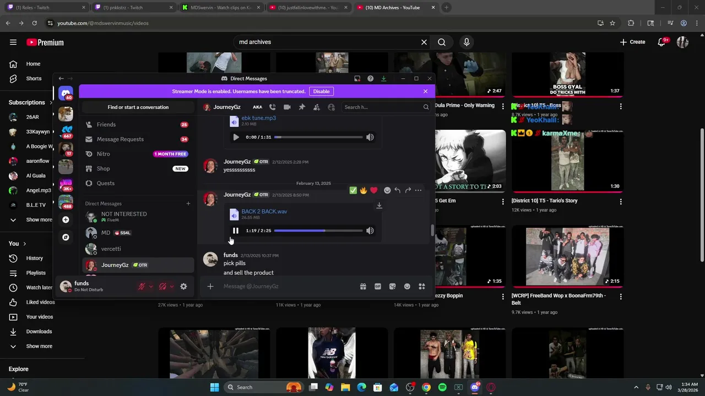The width and height of the screenshot is (705, 396).
Task: React with red heart on message
Action: click(x=374, y=190)
